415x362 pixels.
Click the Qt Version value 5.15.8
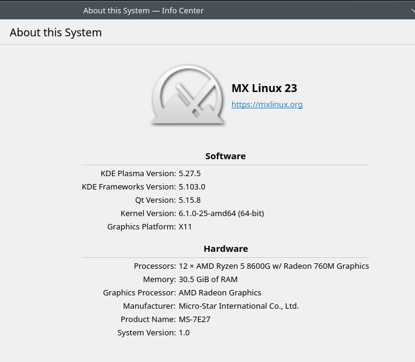pos(190,200)
